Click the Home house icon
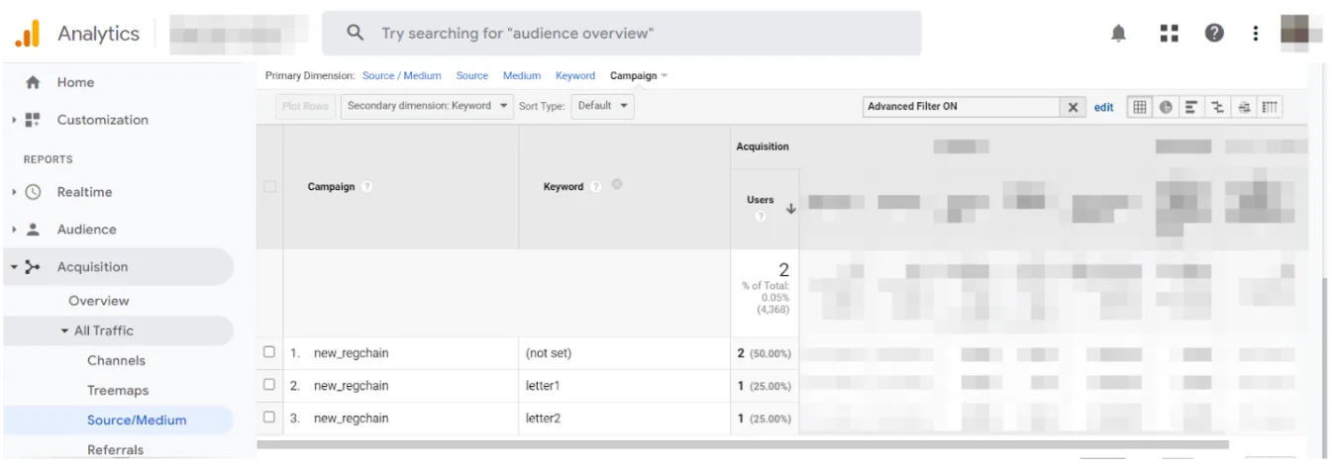1335x471 pixels. (x=34, y=83)
